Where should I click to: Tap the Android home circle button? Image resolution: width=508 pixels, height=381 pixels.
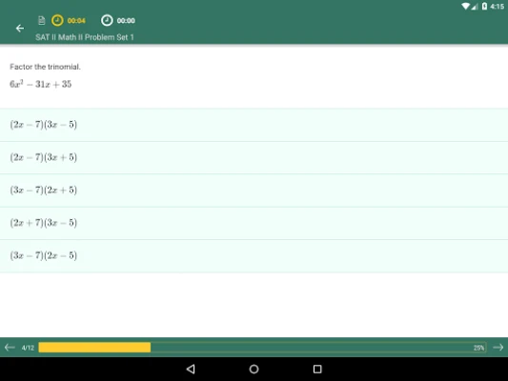coord(254,369)
